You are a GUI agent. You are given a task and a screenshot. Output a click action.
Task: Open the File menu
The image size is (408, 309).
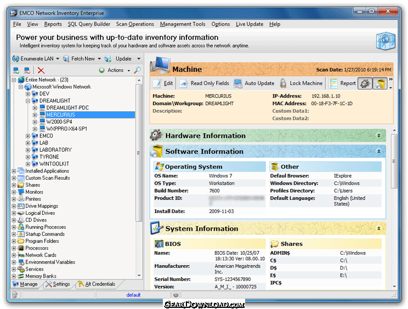click(17, 24)
